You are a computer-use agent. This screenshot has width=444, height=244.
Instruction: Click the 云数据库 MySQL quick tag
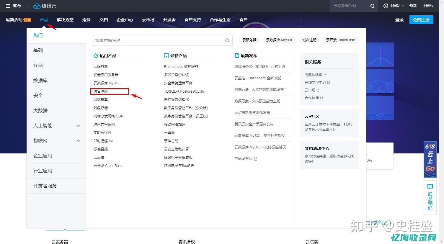click(279, 40)
